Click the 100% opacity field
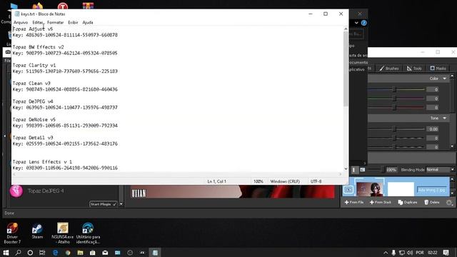 [x=391, y=170]
